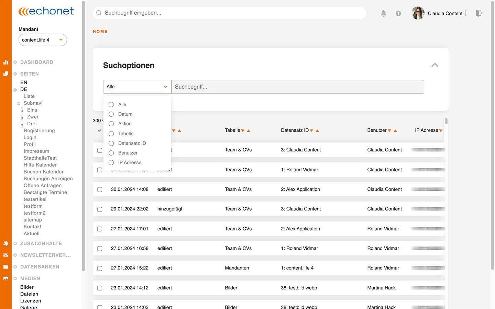Select the Benutzer radio option
495x309 pixels.
point(111,153)
